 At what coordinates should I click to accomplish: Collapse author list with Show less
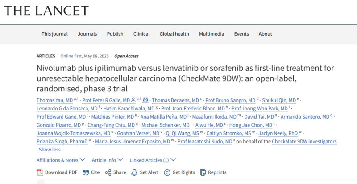point(50,150)
